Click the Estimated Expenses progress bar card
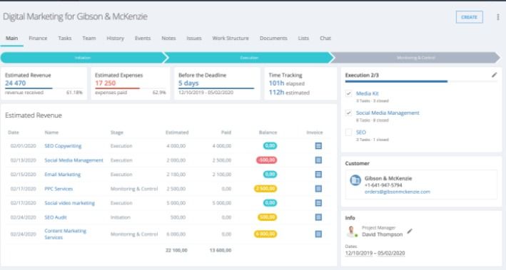This screenshot has width=506, height=270. click(x=131, y=83)
